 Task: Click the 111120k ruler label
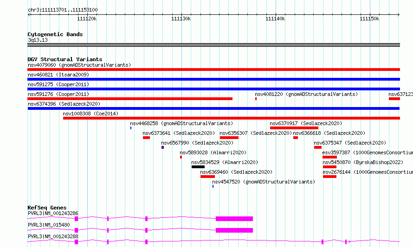[x=87, y=19]
